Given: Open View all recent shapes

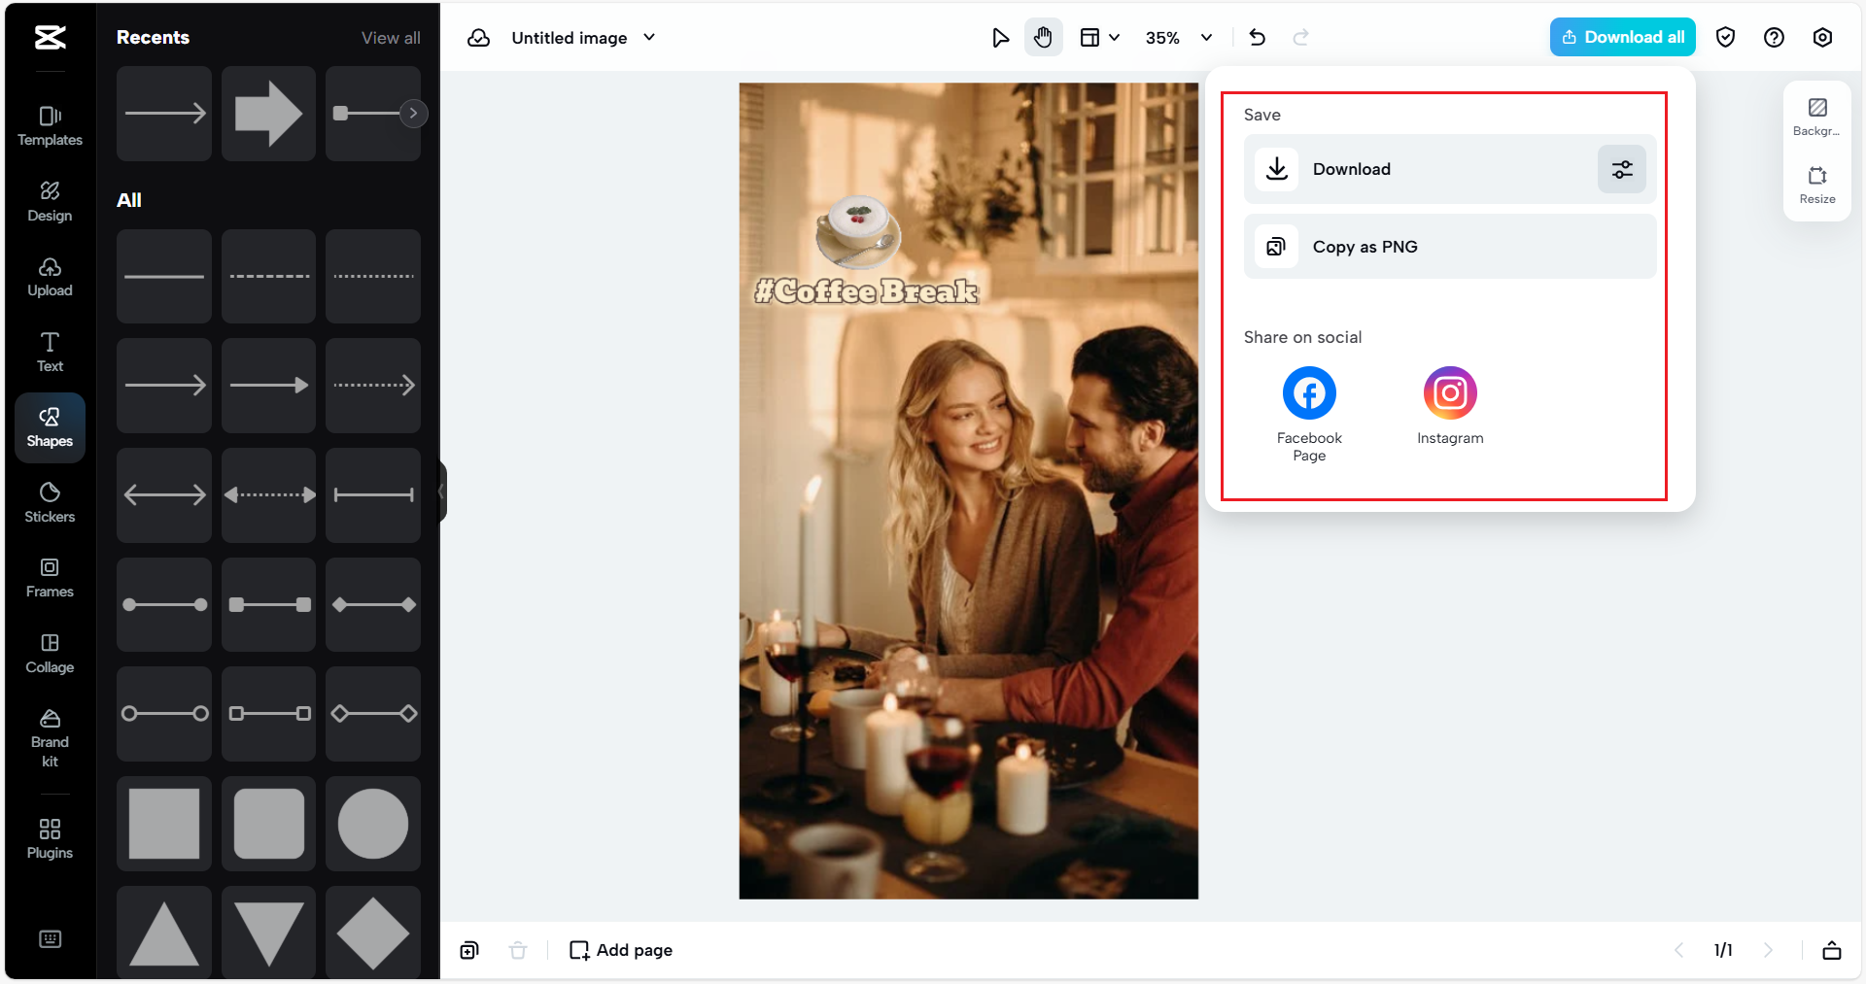Looking at the screenshot, I should pyautogui.click(x=391, y=37).
